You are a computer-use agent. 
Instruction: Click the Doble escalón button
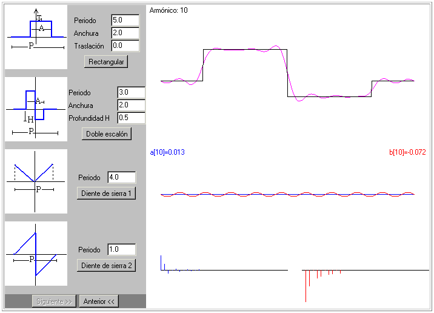107,134
